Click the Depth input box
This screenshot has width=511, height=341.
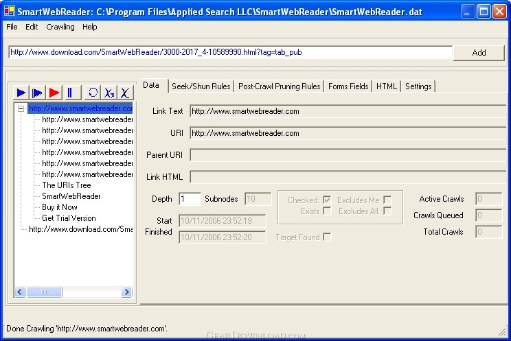click(x=190, y=199)
